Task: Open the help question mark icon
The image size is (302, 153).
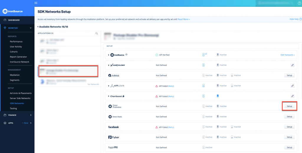Action: 300,3
